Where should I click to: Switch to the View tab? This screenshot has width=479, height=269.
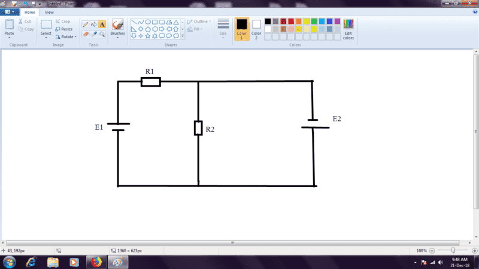pyautogui.click(x=49, y=12)
